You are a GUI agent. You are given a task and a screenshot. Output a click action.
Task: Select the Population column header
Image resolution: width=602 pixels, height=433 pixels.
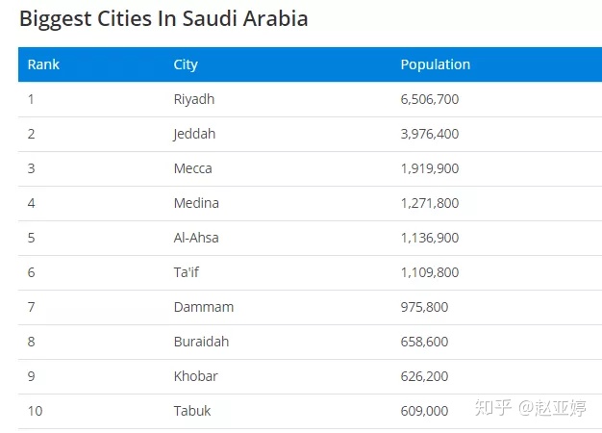point(435,64)
